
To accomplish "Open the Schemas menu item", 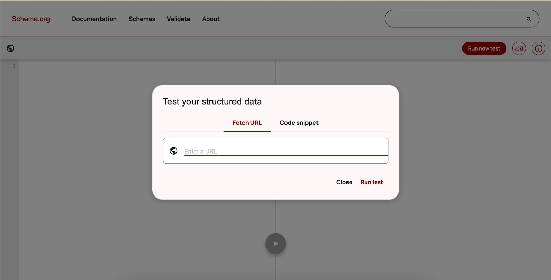I will click(x=142, y=19).
